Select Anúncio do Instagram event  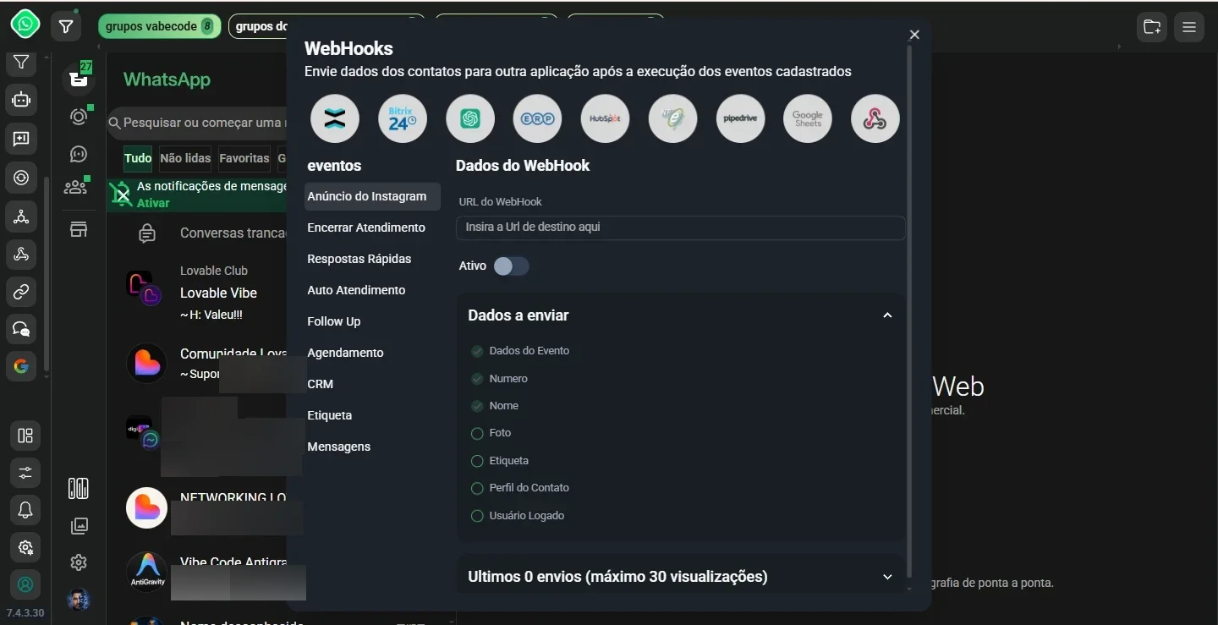(372, 196)
